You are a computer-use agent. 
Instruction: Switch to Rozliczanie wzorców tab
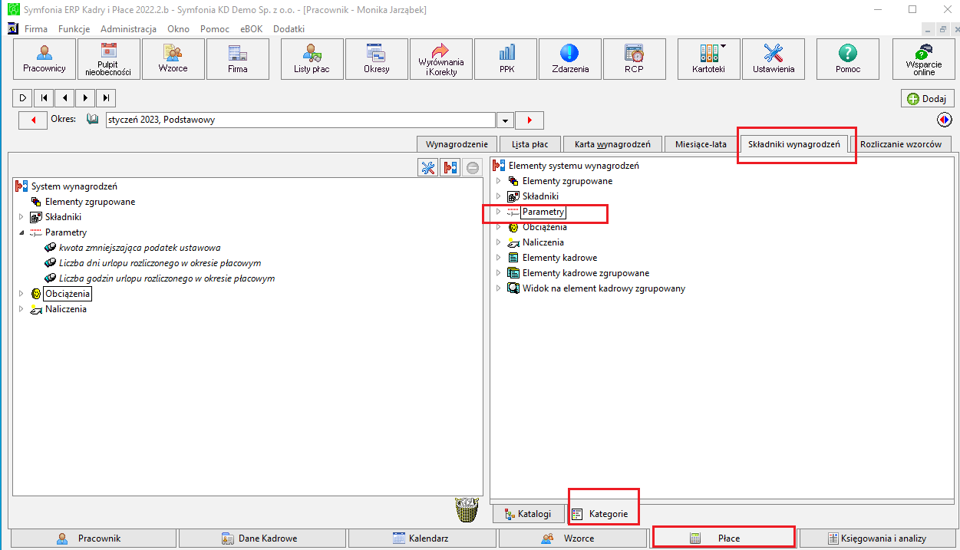pos(901,144)
